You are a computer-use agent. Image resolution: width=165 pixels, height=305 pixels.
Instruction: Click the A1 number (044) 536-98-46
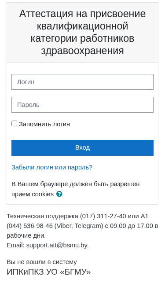point(29,226)
